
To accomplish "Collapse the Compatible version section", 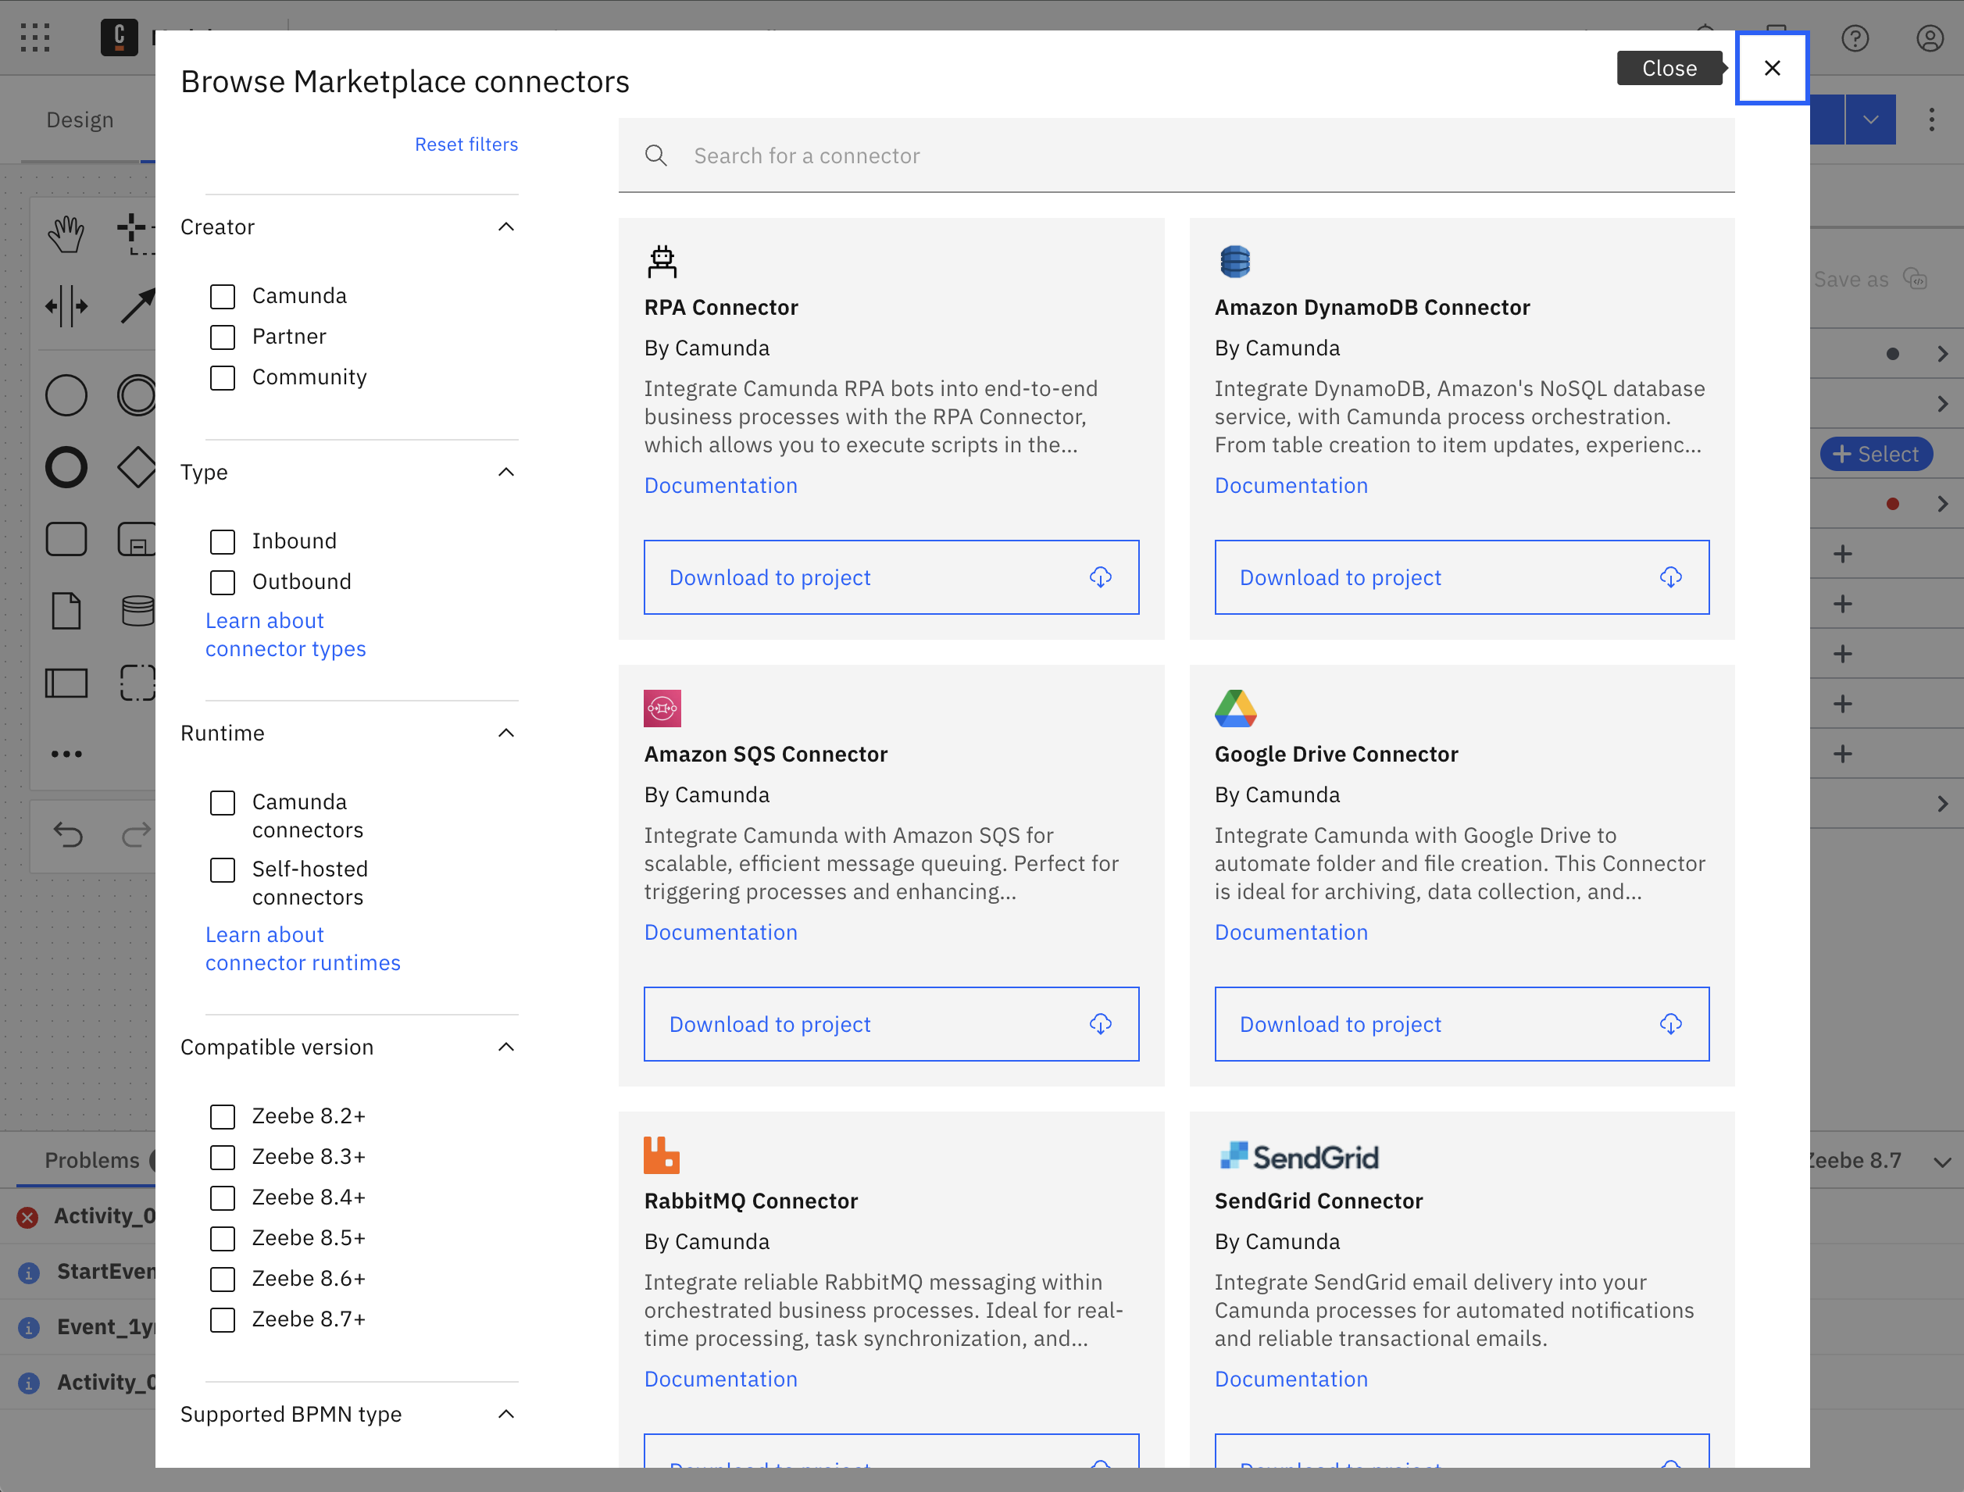I will click(x=506, y=1047).
